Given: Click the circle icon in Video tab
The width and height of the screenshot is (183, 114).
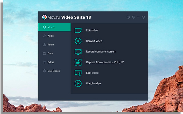Looking at the screenshot, I should pyautogui.click(x=44, y=27).
